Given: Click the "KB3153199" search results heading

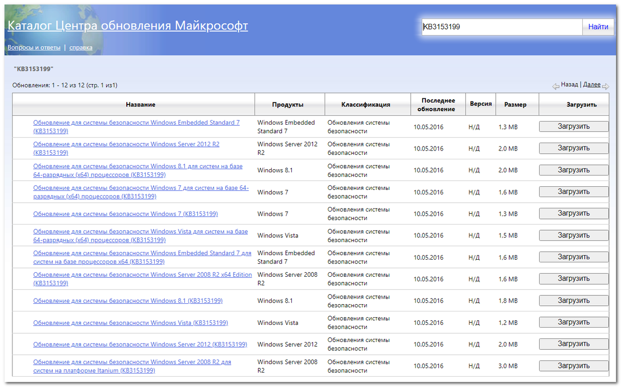Looking at the screenshot, I should coord(33,69).
